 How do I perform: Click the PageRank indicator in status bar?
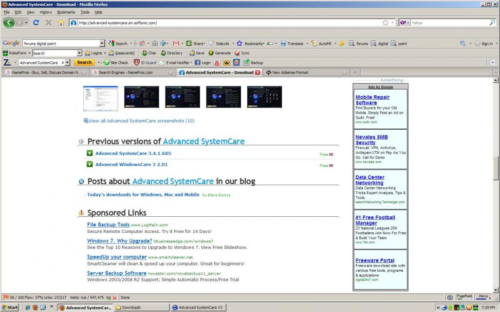(464, 297)
